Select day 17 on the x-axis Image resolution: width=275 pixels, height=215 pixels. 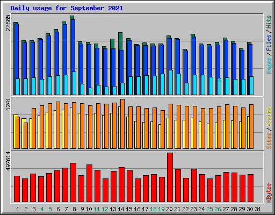[x=145, y=209]
